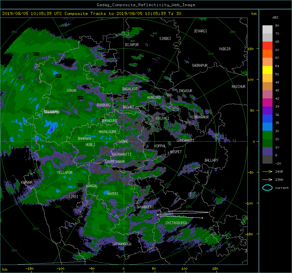
Task: Click the BADAMI city label
Action: tap(128, 107)
